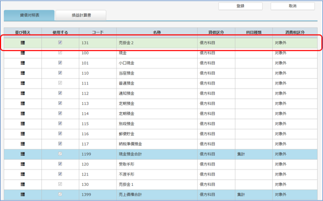The image size is (323, 201).
Task: Select the name cell 現金預金合計
Action: point(157,154)
